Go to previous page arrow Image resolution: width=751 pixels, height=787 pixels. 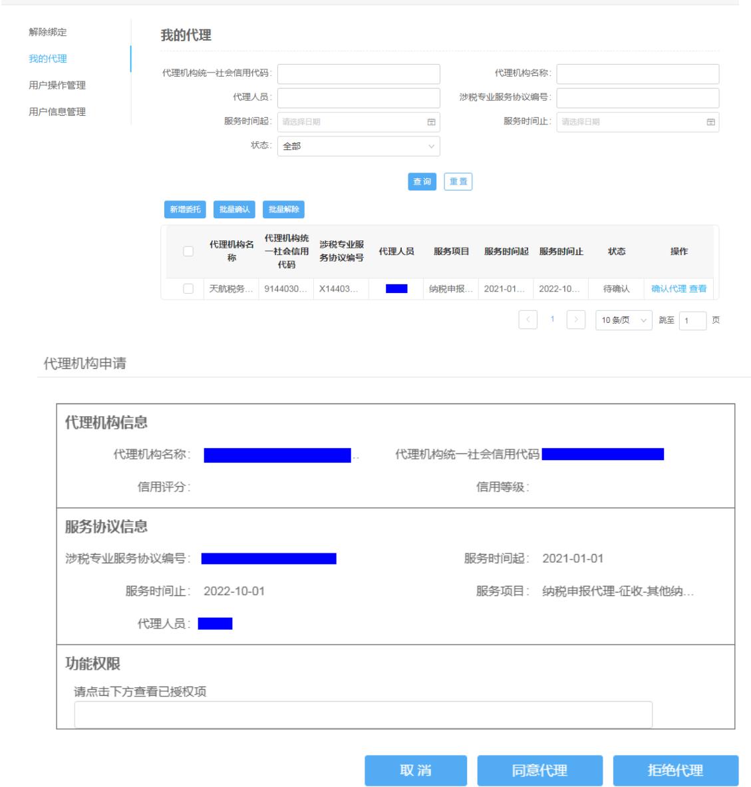click(528, 320)
